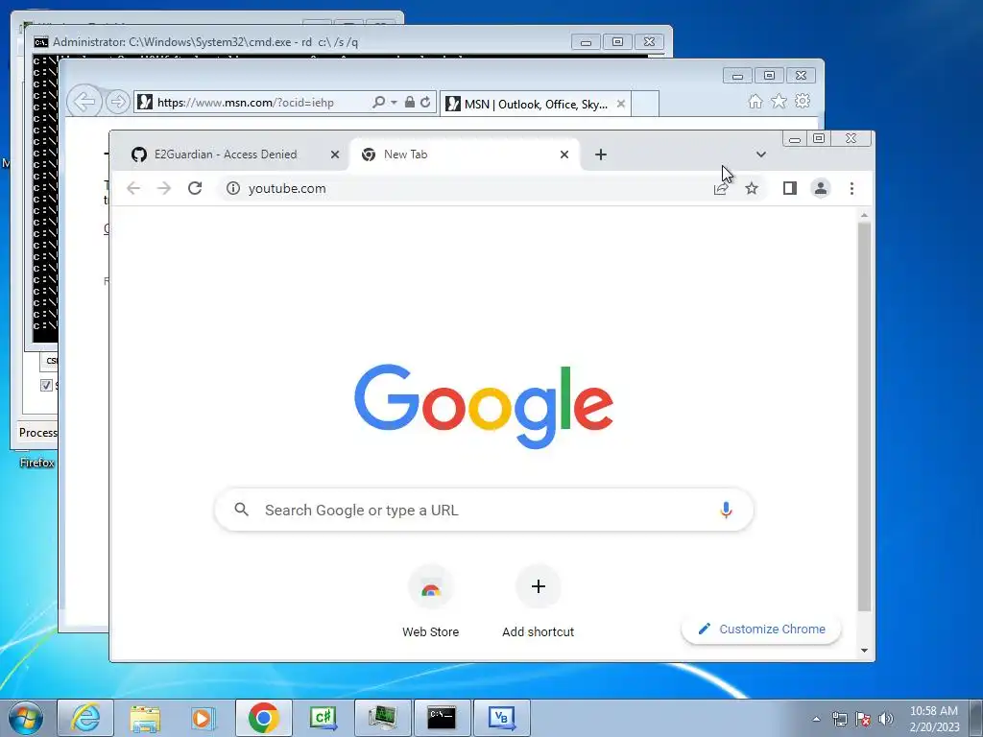This screenshot has width=983, height=737.
Task: Open Task Manager taskbar icon
Action: [x=382, y=718]
